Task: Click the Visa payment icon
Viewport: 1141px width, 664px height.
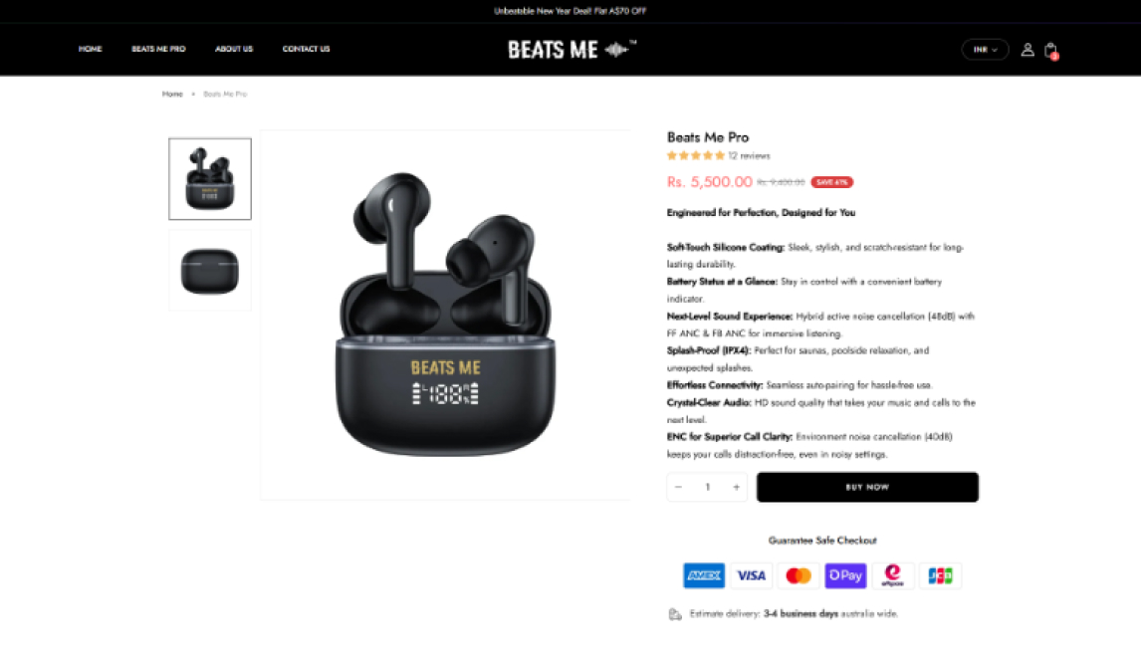Action: [x=751, y=575]
